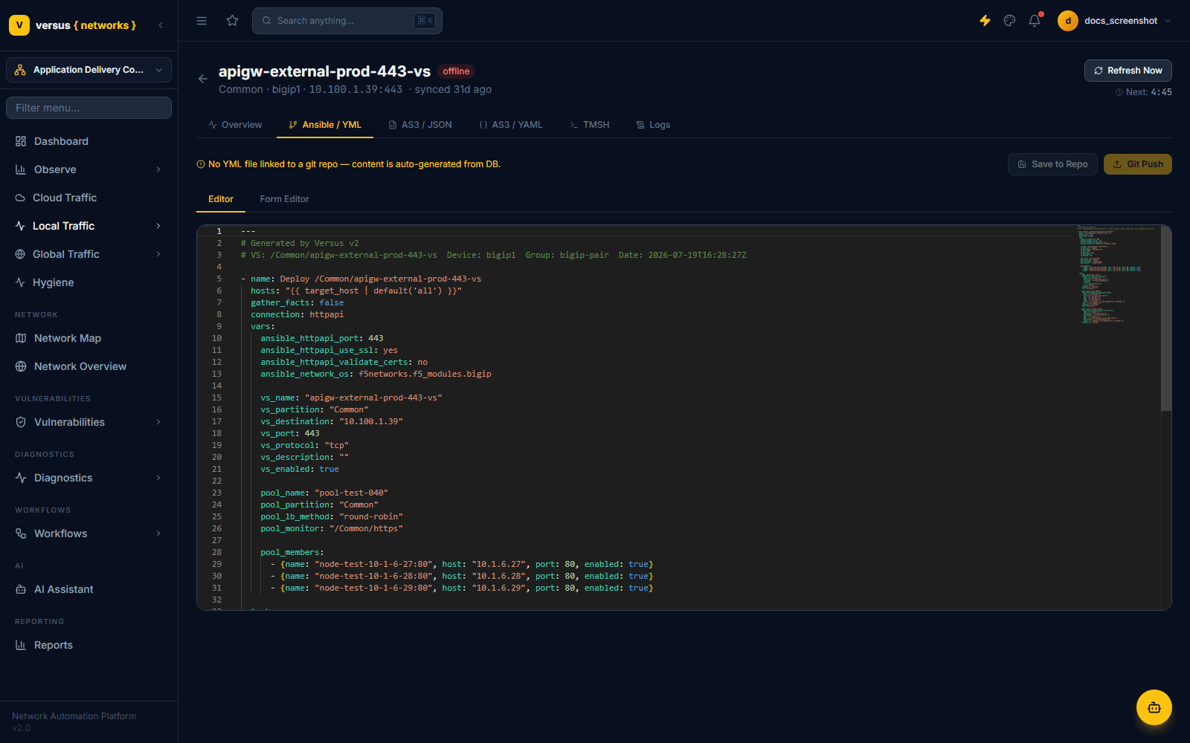
Task: Click the code editor vertical scrollbar
Action: coord(1166,319)
